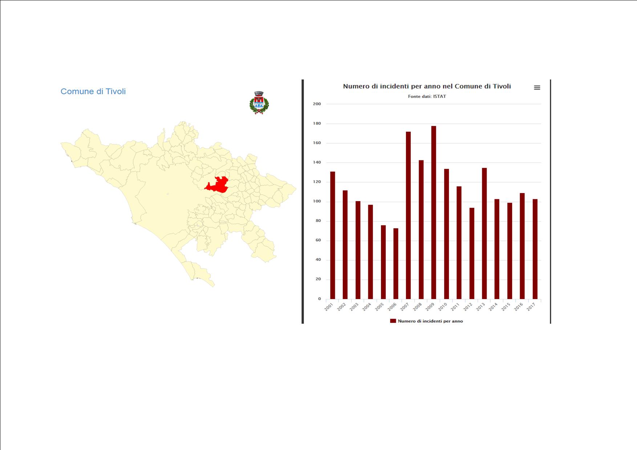Viewport: 637px width, 450px height.
Task: Click the 2007 bar in the chart
Action: pyautogui.click(x=408, y=215)
